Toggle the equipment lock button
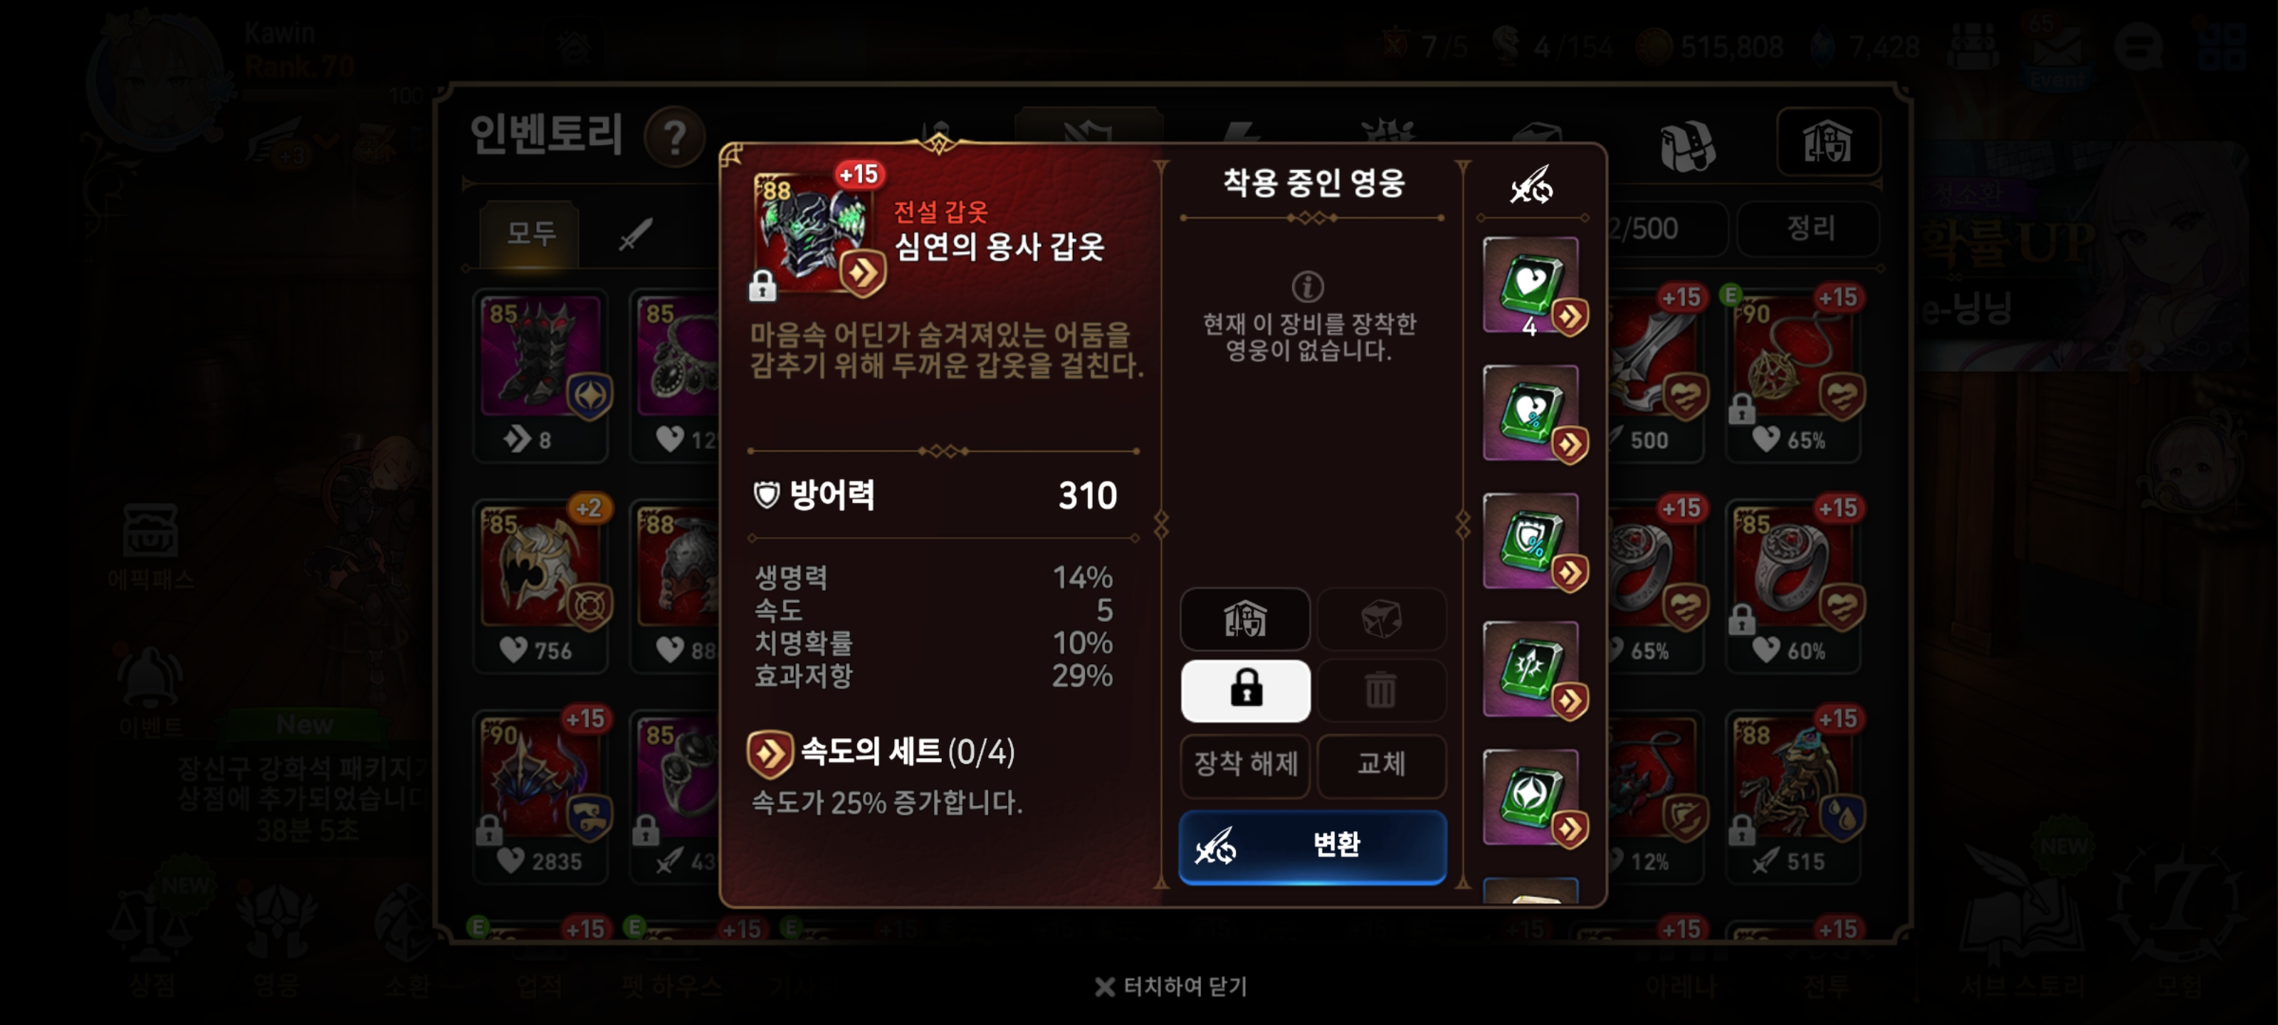Screen dimensions: 2278x1025 pos(1245,690)
